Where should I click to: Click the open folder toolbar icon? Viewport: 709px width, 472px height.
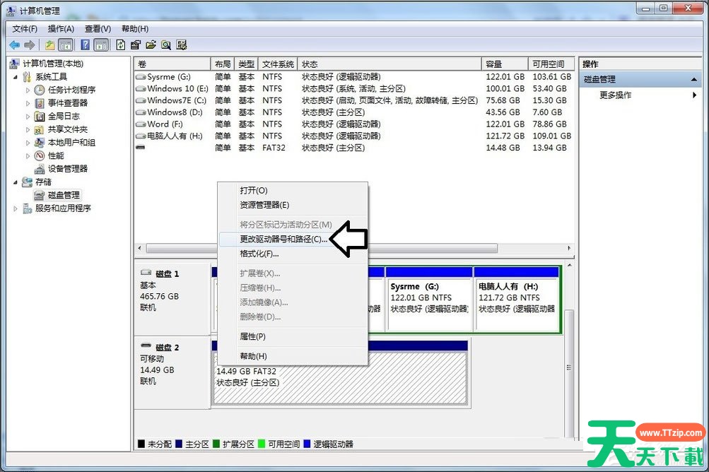pyautogui.click(x=151, y=45)
